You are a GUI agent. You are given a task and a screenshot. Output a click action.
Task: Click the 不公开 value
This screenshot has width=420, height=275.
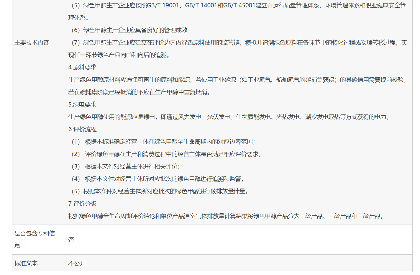pyautogui.click(x=77, y=263)
